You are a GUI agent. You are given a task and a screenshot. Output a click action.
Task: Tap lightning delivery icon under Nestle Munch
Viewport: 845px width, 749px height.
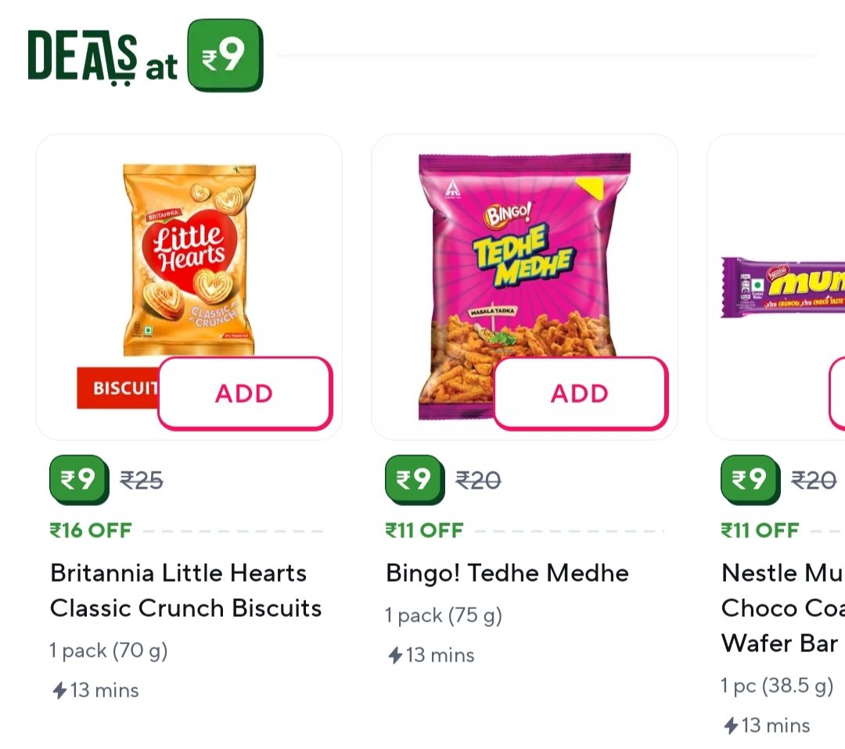731,726
